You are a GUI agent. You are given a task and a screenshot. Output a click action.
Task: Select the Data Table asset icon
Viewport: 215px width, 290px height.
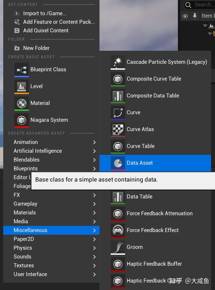[118, 197]
